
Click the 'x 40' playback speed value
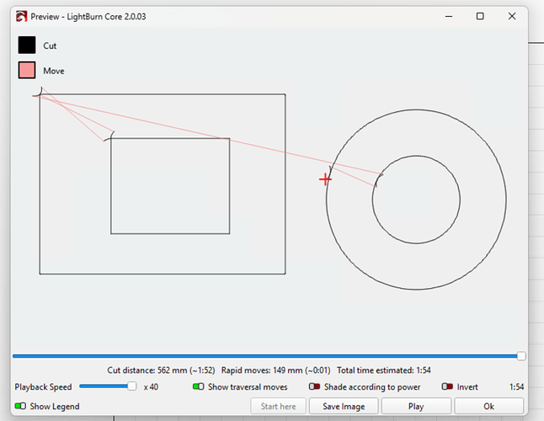(x=151, y=386)
